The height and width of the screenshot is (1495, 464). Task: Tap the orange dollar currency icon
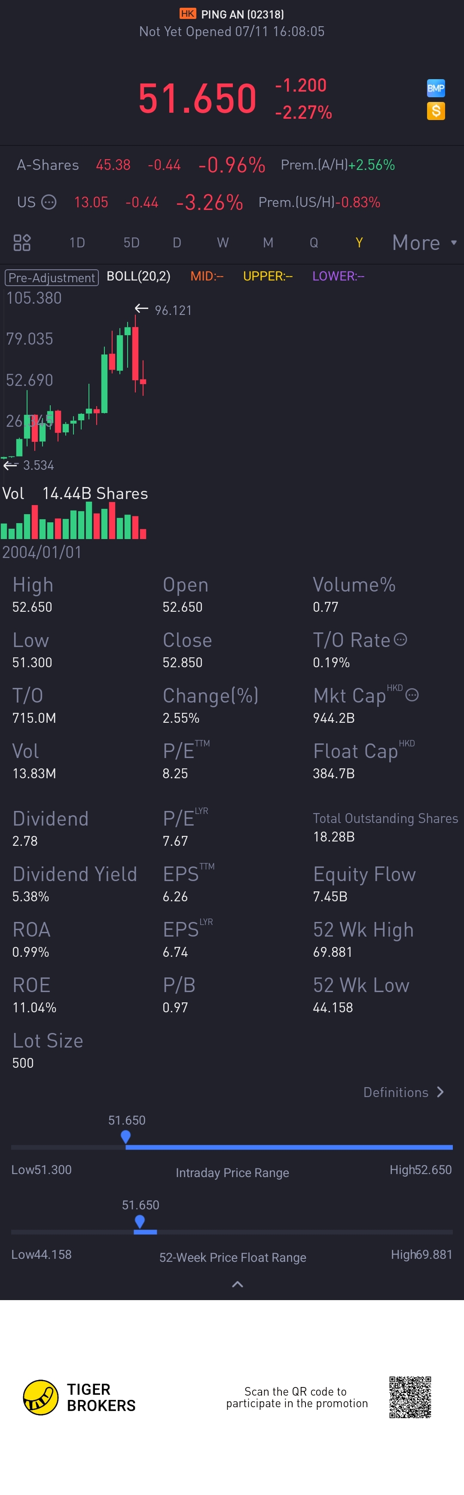436,111
